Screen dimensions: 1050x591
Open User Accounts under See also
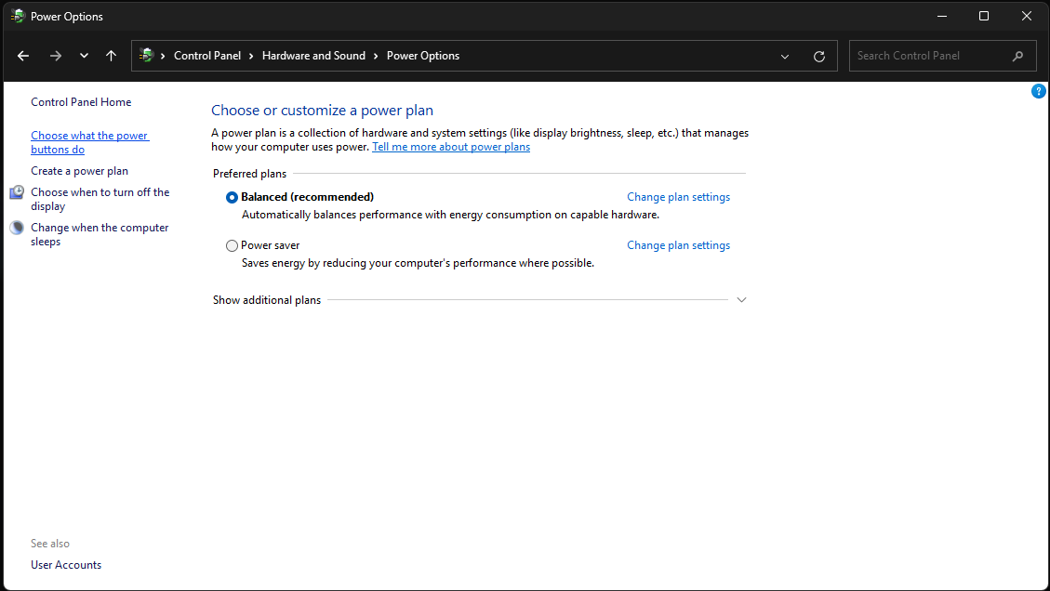66,565
